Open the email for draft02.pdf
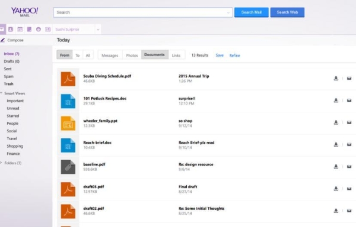Screen dimensions: 356x227 click(x=349, y=210)
